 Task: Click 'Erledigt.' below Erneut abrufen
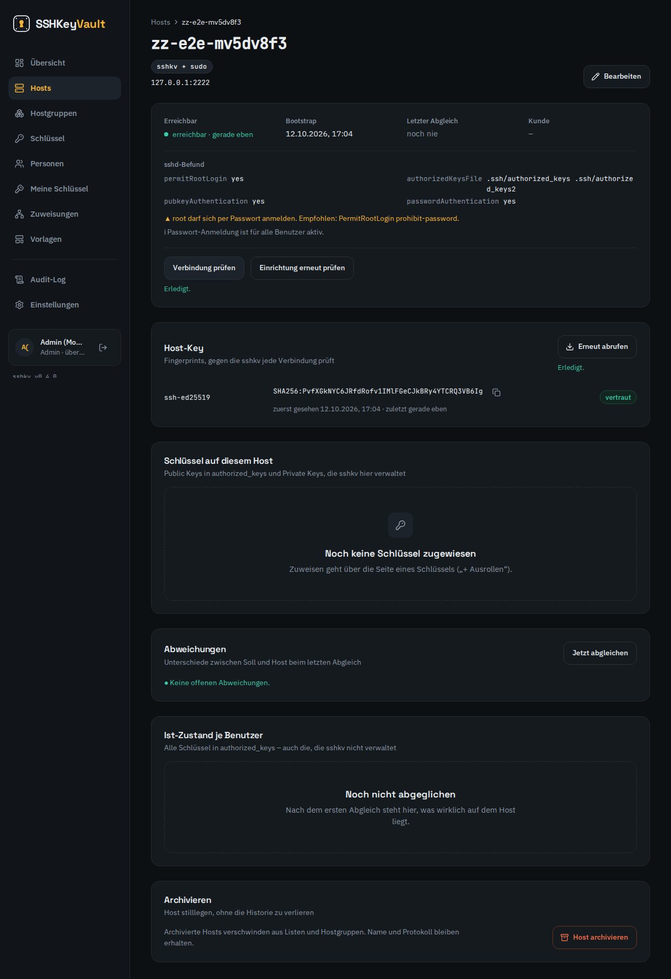coord(571,368)
